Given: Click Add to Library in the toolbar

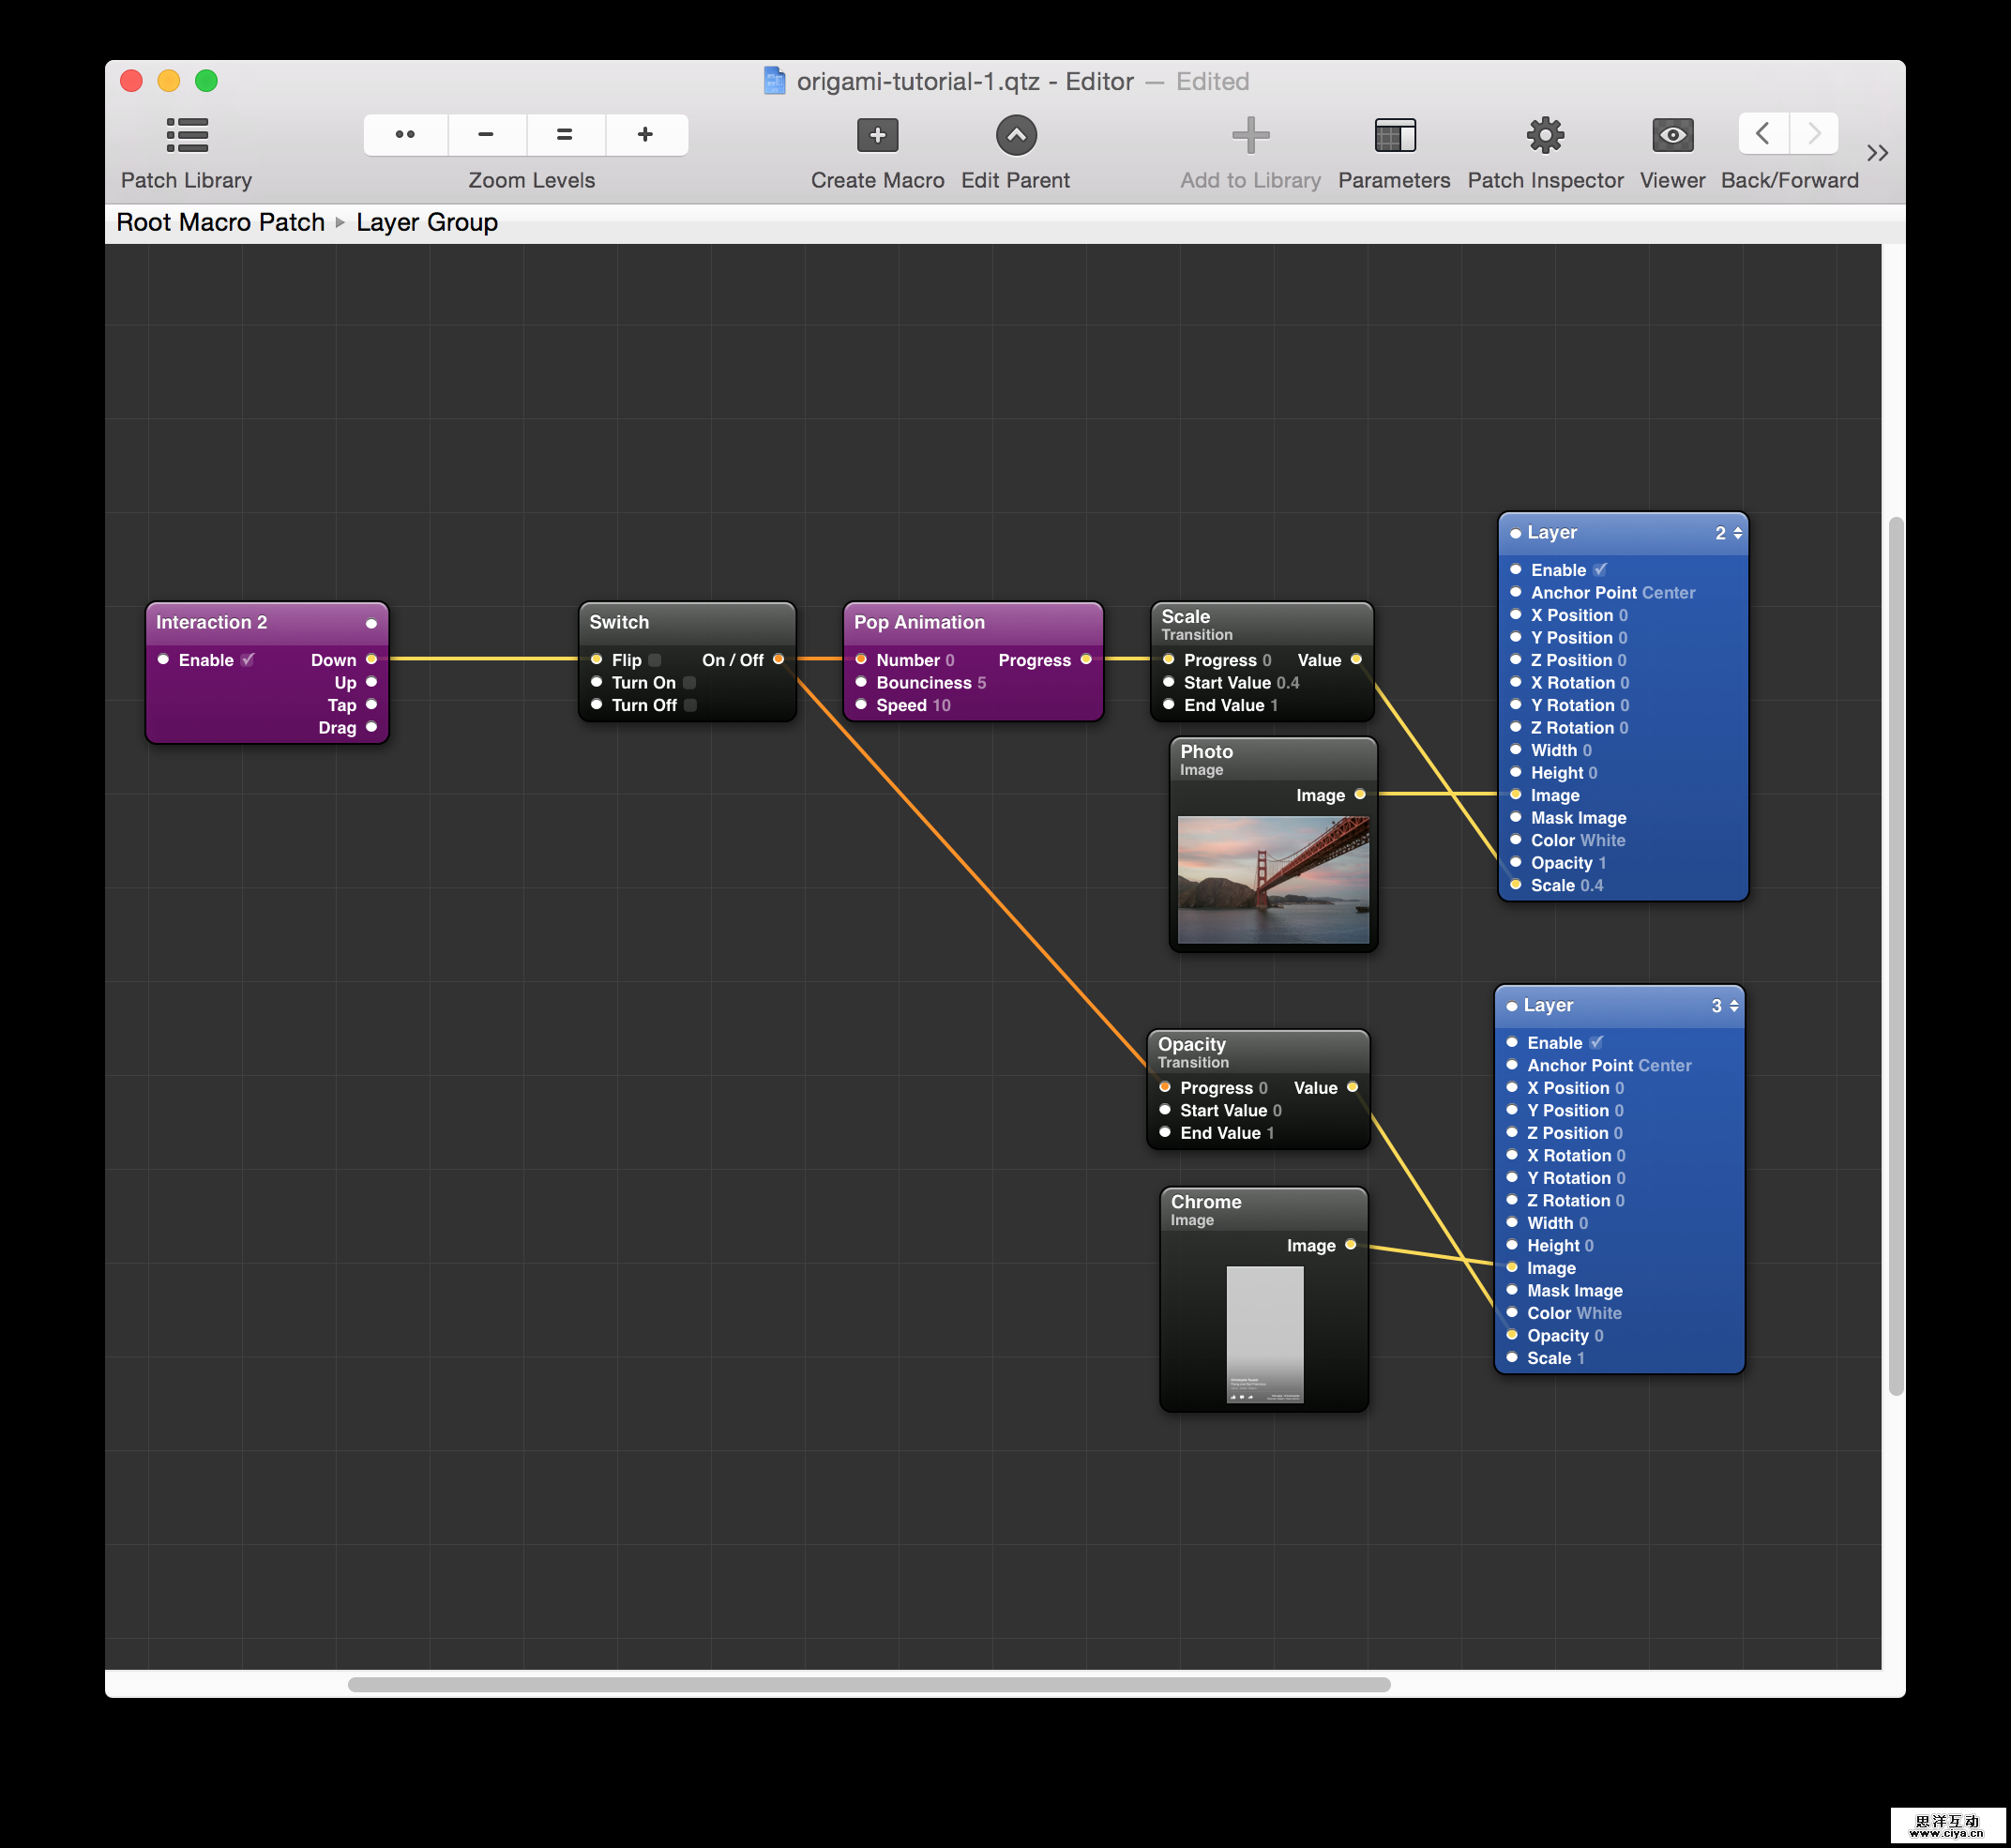Looking at the screenshot, I should click(x=1249, y=135).
